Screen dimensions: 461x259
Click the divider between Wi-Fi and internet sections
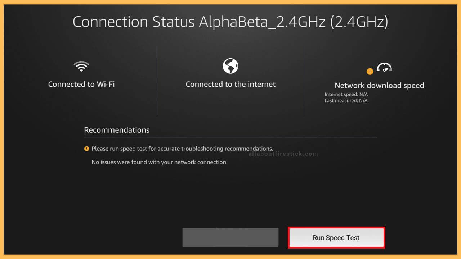pyautogui.click(x=156, y=81)
